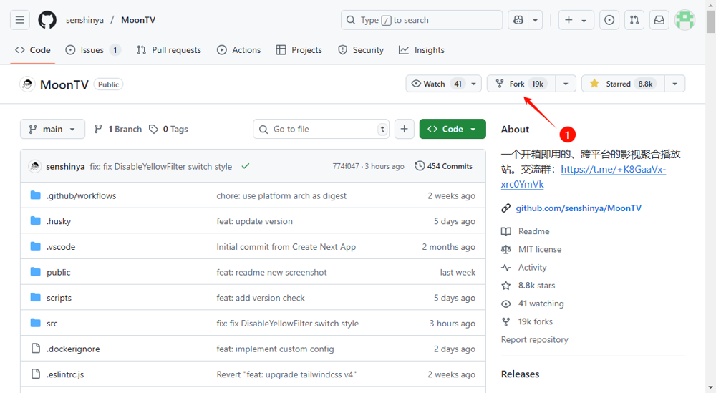716x393 pixels.
Task: Switch to the Insights tab
Action: coord(422,50)
